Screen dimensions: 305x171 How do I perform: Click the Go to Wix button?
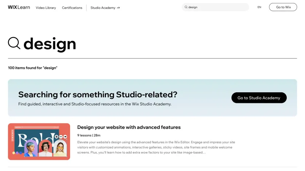(283, 7)
